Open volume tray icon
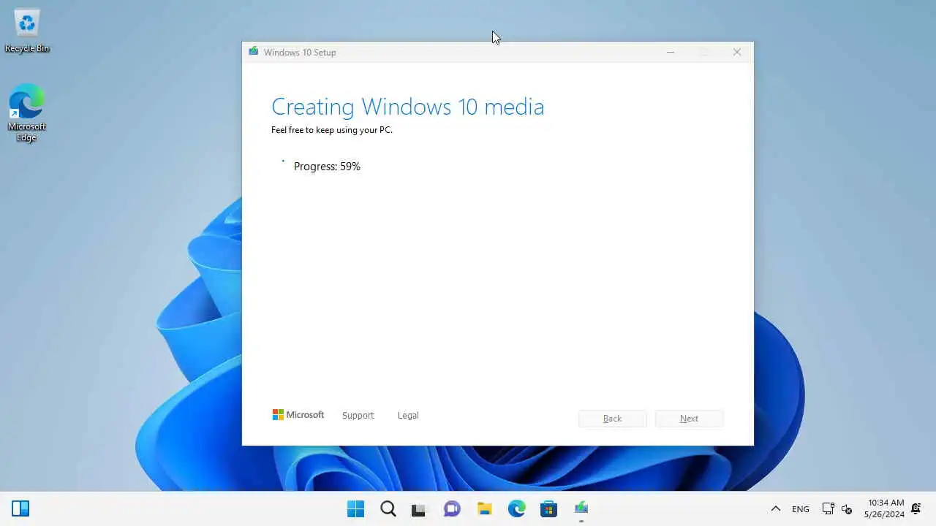Screen dimensions: 936x526 (847, 508)
